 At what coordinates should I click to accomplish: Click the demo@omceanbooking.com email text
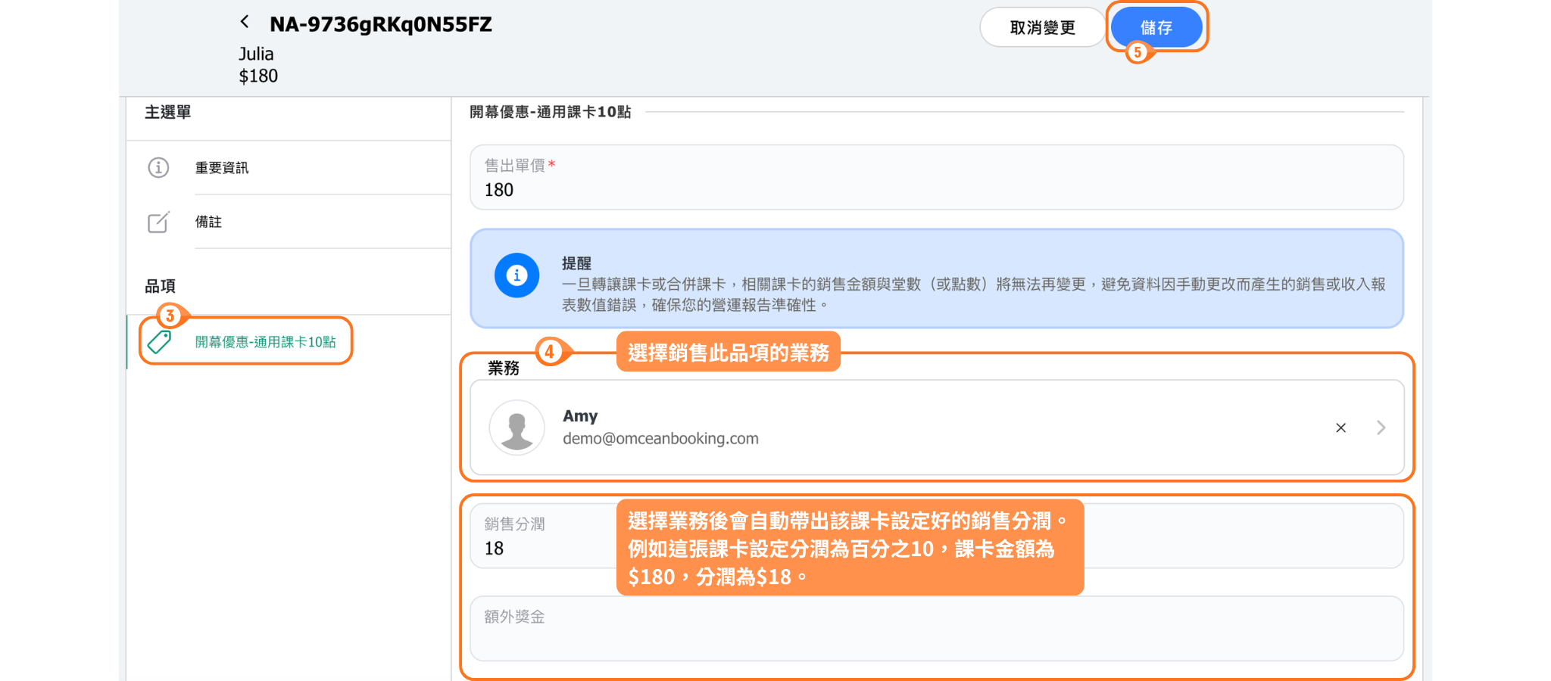pyautogui.click(x=660, y=439)
